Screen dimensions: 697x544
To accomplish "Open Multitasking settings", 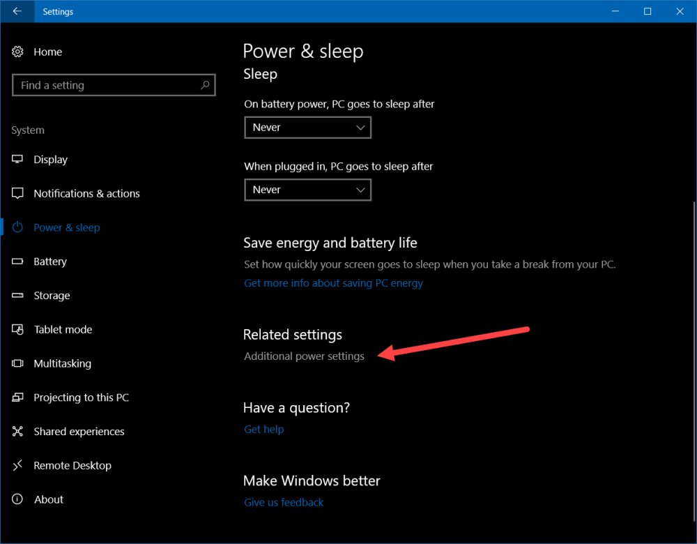I will pyautogui.click(x=63, y=364).
